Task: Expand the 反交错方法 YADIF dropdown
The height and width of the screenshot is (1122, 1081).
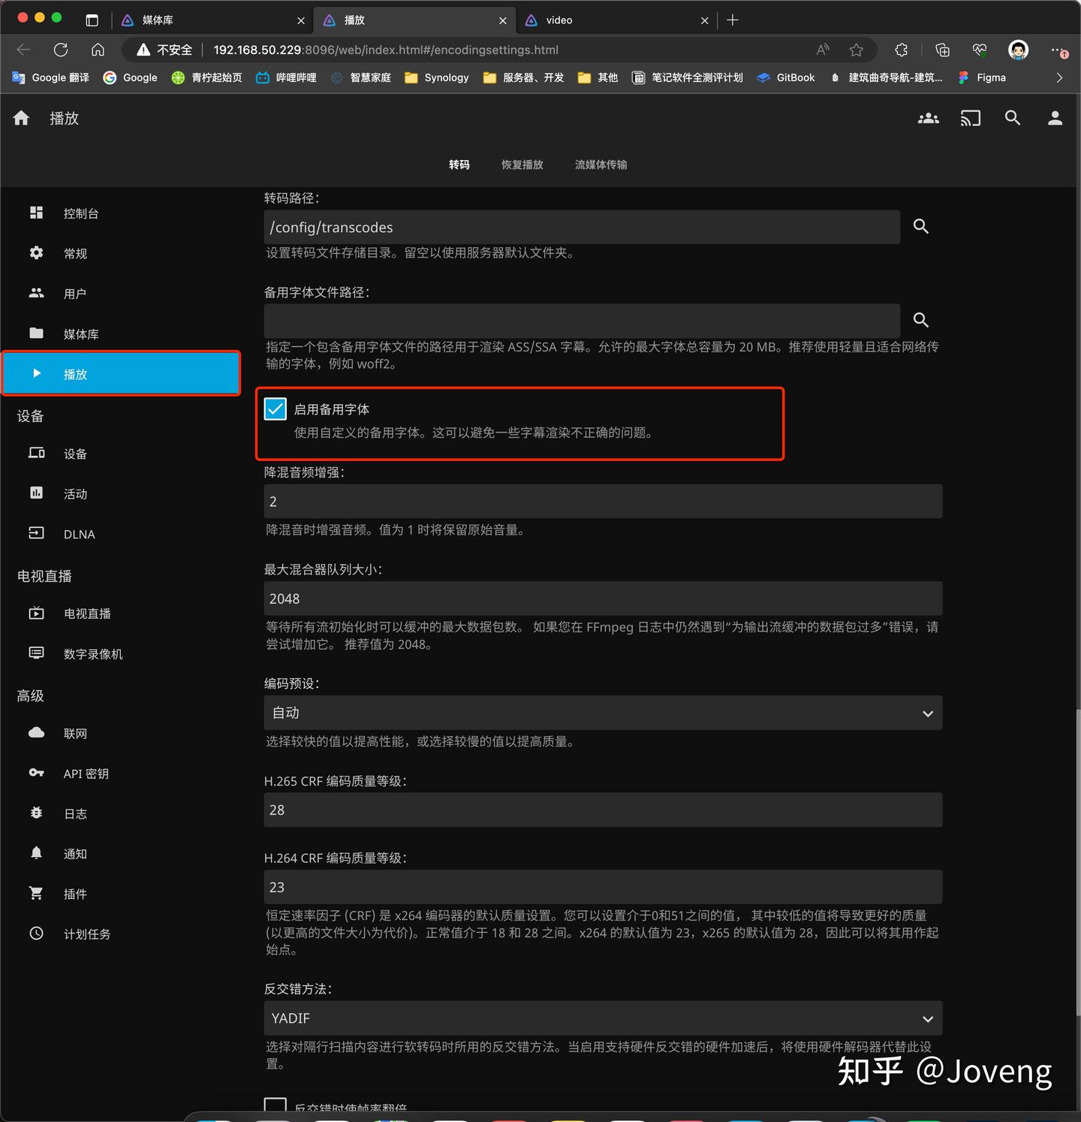Action: pos(603,1018)
